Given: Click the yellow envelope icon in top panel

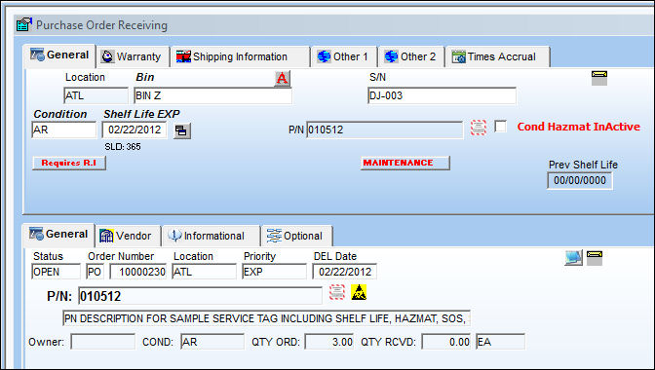Looking at the screenshot, I should tap(599, 78).
